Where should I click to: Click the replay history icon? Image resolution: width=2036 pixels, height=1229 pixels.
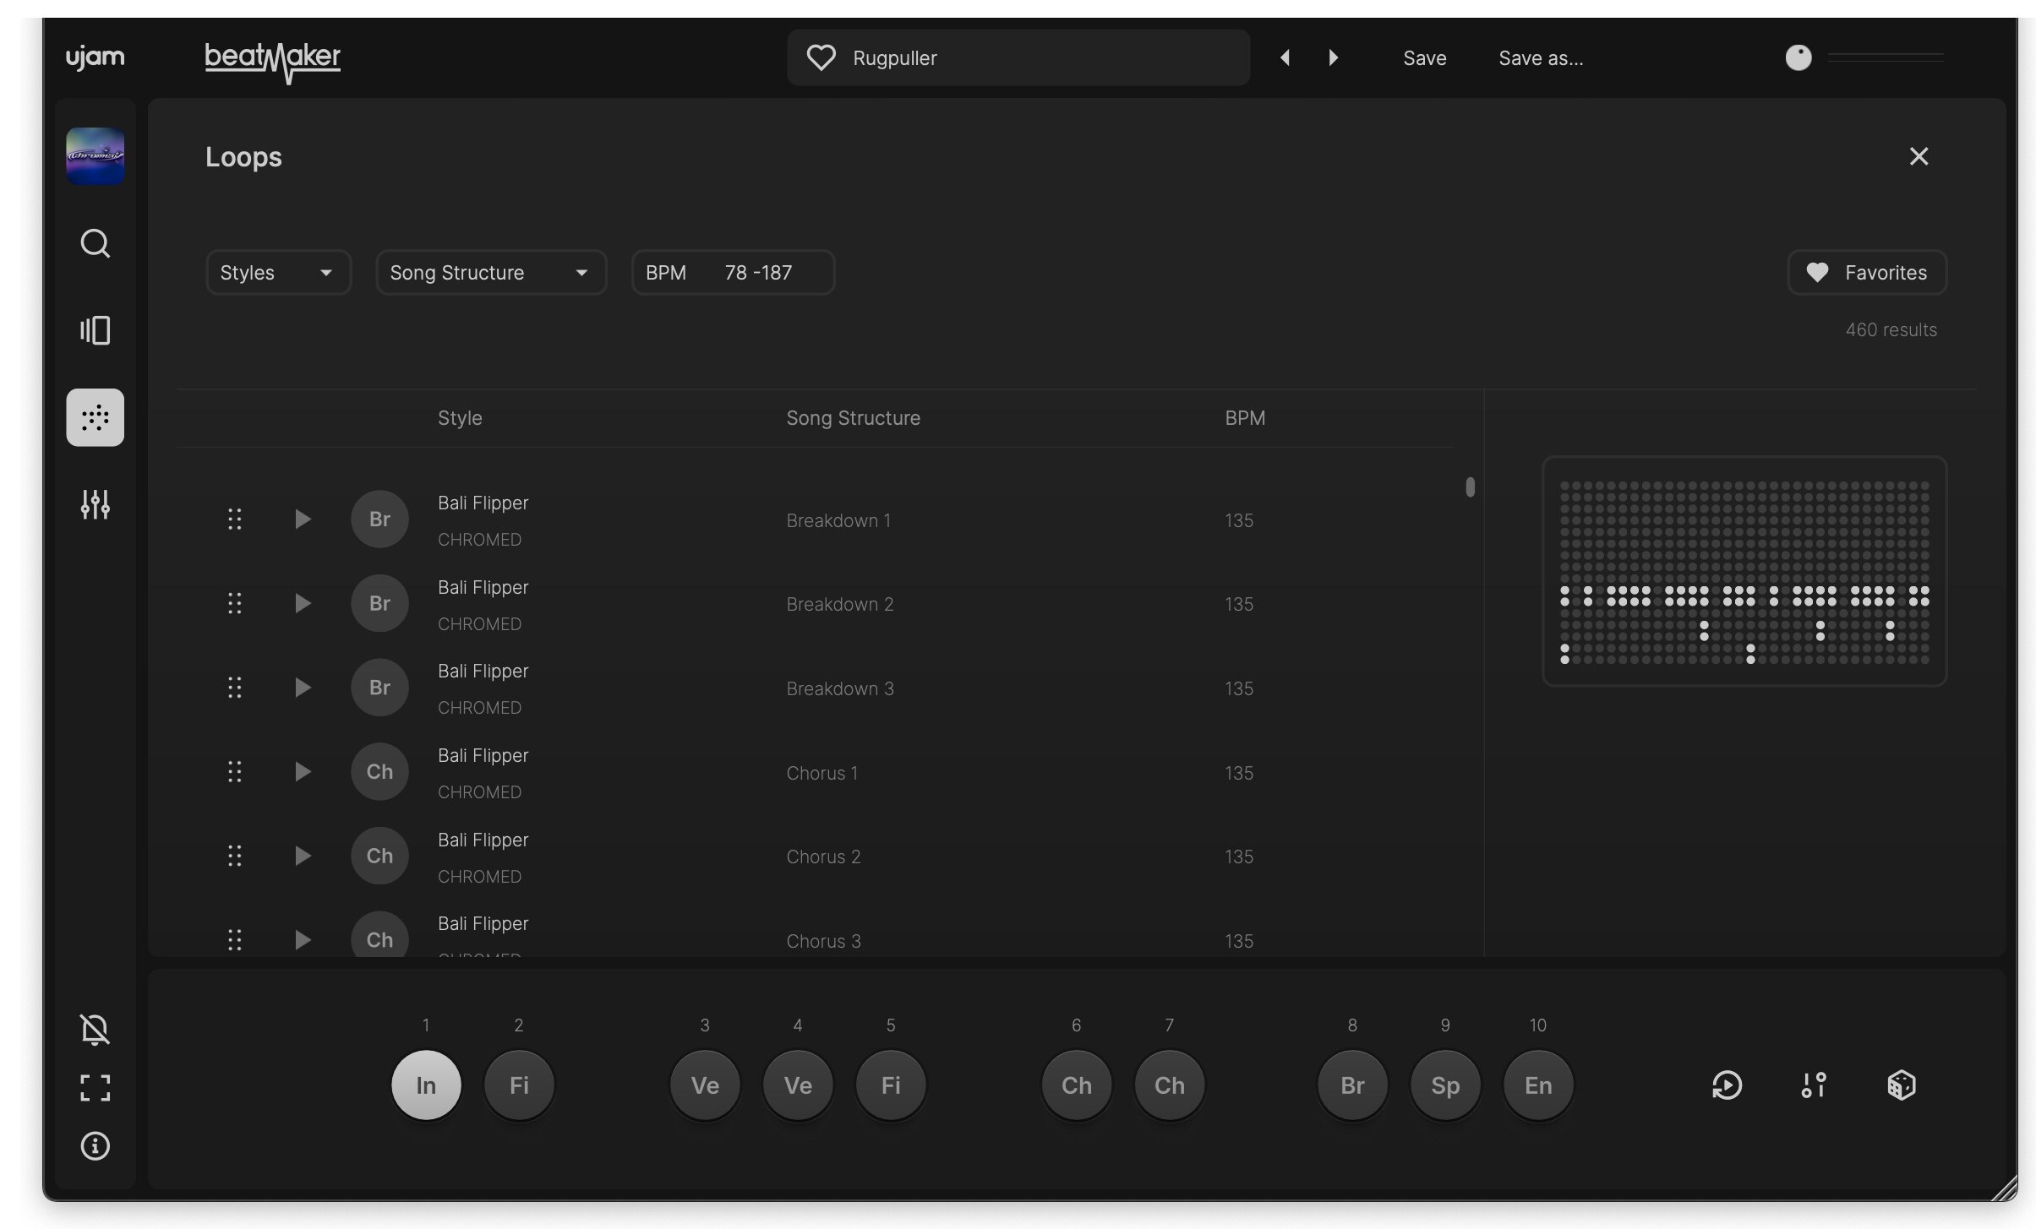point(1726,1085)
